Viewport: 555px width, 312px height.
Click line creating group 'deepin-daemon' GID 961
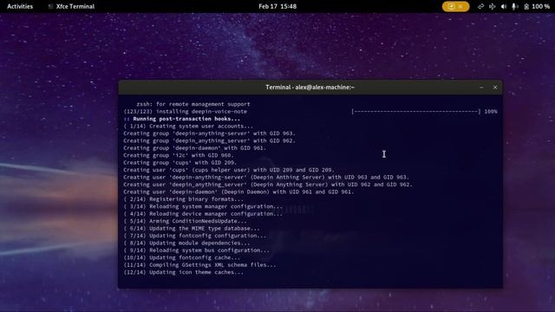194,148
